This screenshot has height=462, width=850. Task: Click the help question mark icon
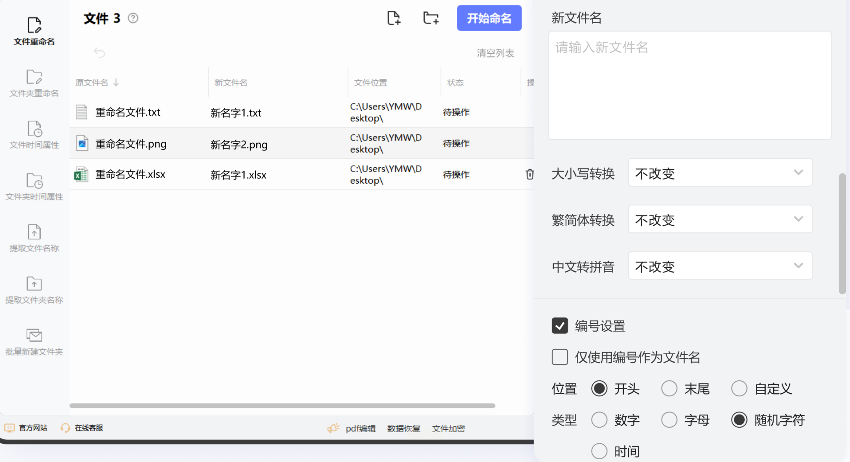[x=133, y=18]
